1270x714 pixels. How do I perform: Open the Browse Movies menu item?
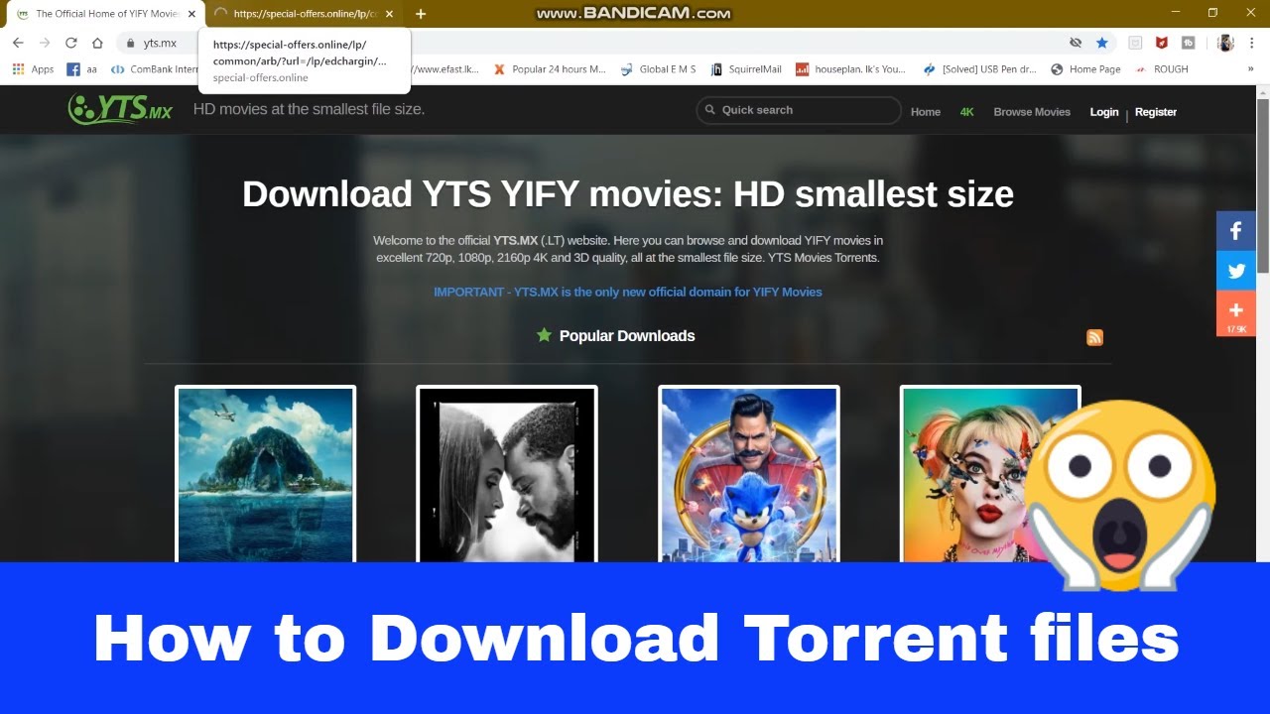(x=1032, y=112)
